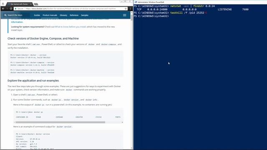
Task: Click the empty PowerShell prompt line
Action: pyautogui.click(x=151, y=16)
